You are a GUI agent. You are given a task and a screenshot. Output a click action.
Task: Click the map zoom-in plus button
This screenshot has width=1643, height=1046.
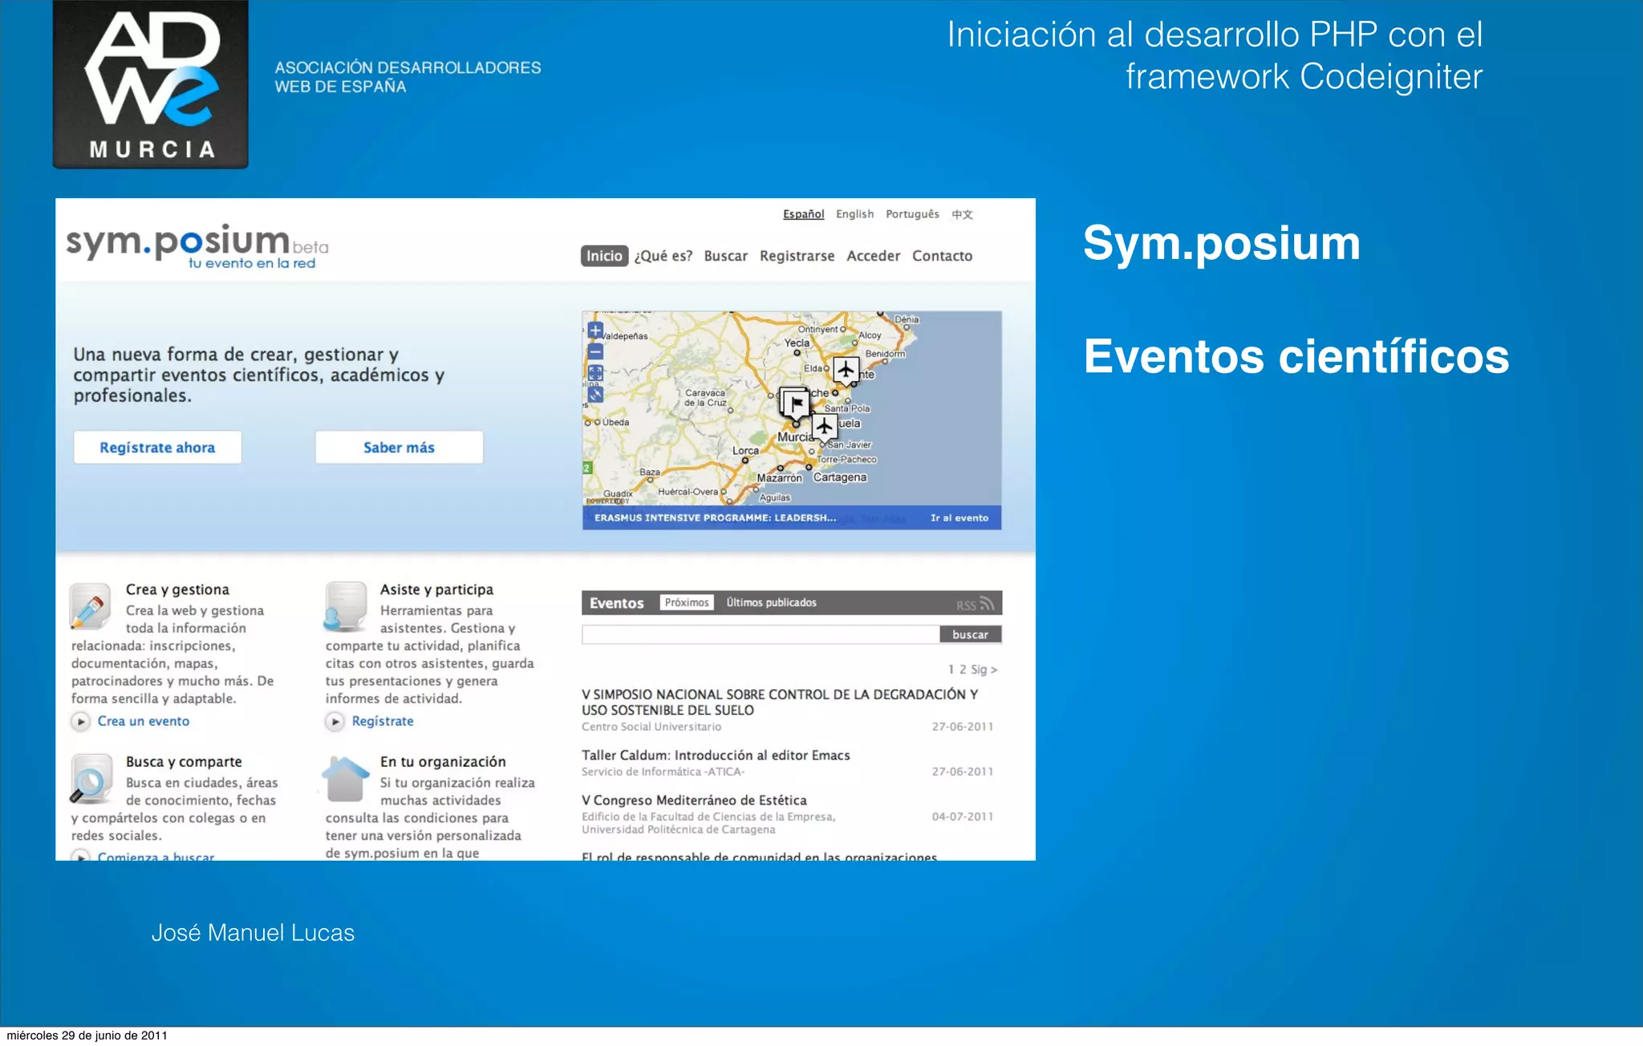[595, 330]
